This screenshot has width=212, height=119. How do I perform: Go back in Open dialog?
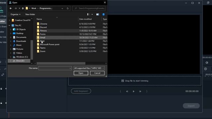(11, 8)
